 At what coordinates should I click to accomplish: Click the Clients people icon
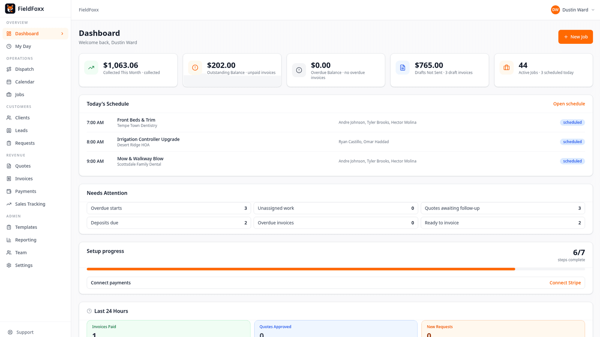tap(9, 118)
